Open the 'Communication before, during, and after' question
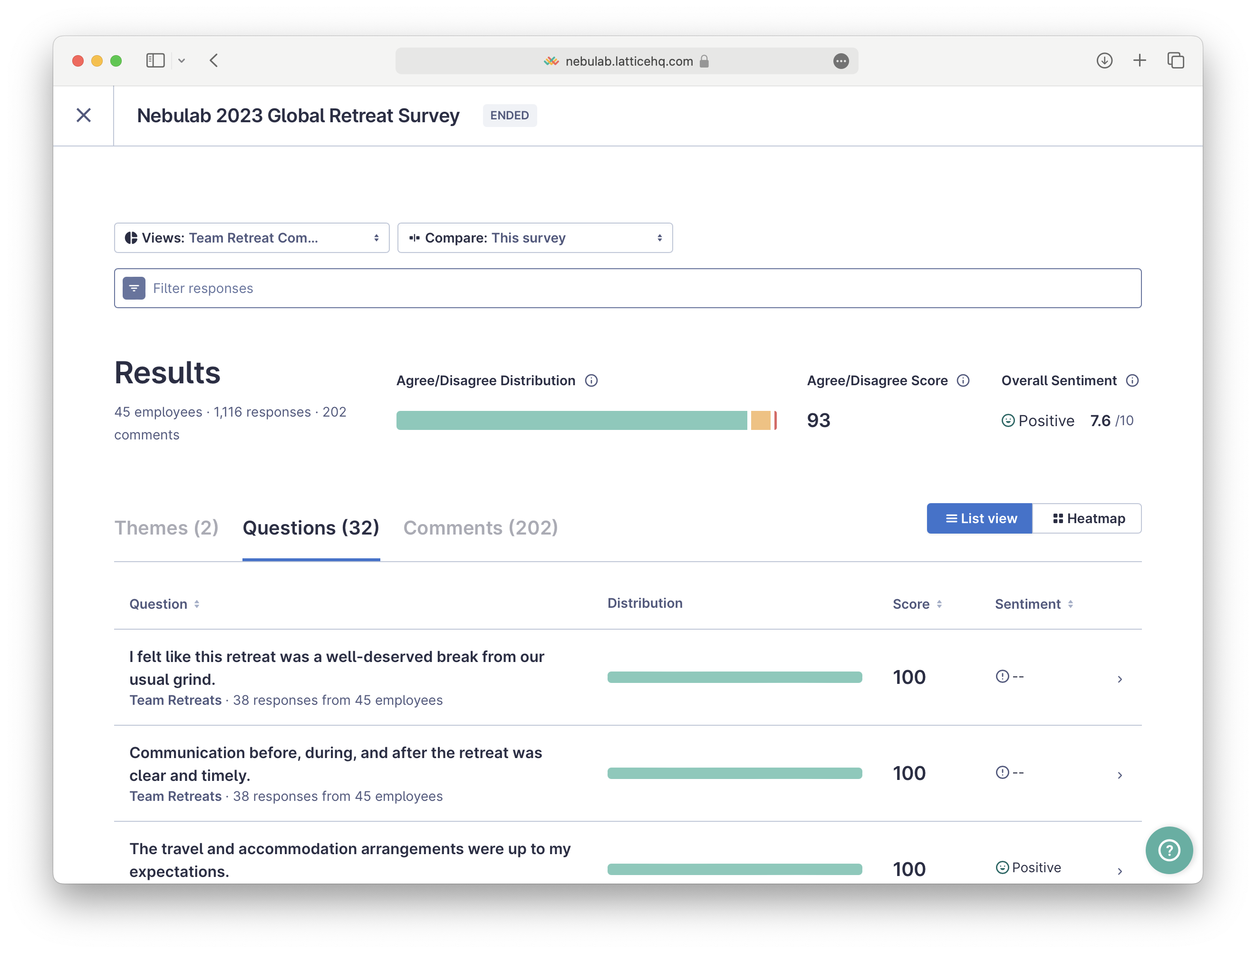This screenshot has height=954, width=1256. coord(336,764)
